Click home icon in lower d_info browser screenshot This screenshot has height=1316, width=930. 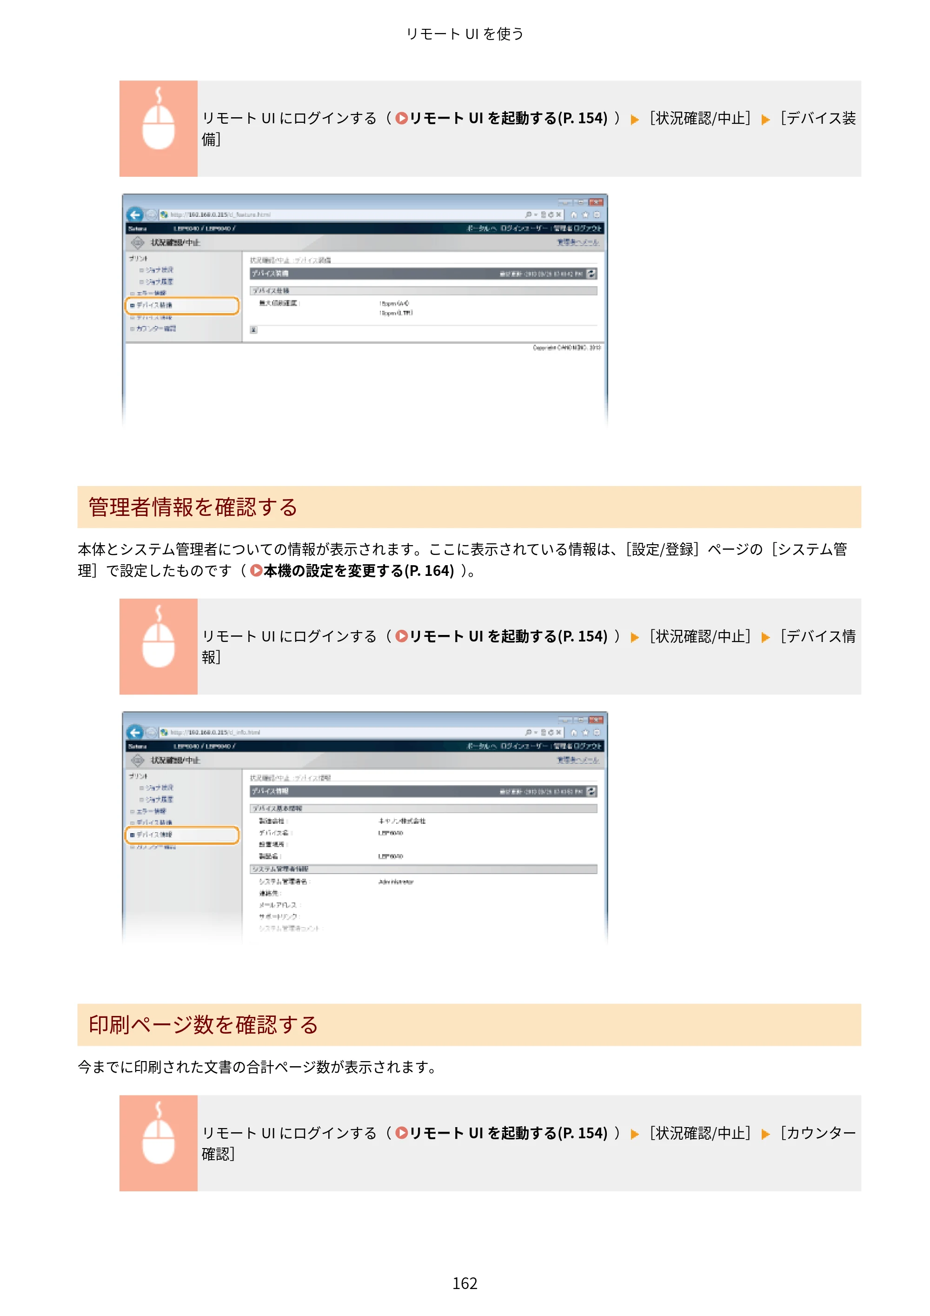pyautogui.click(x=574, y=732)
